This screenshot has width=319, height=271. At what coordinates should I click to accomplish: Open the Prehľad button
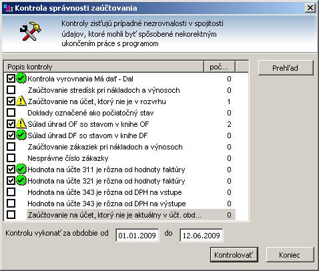point(286,68)
